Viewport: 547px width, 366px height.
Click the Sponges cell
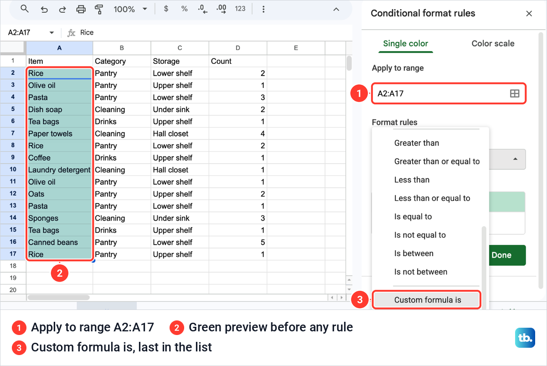(59, 218)
